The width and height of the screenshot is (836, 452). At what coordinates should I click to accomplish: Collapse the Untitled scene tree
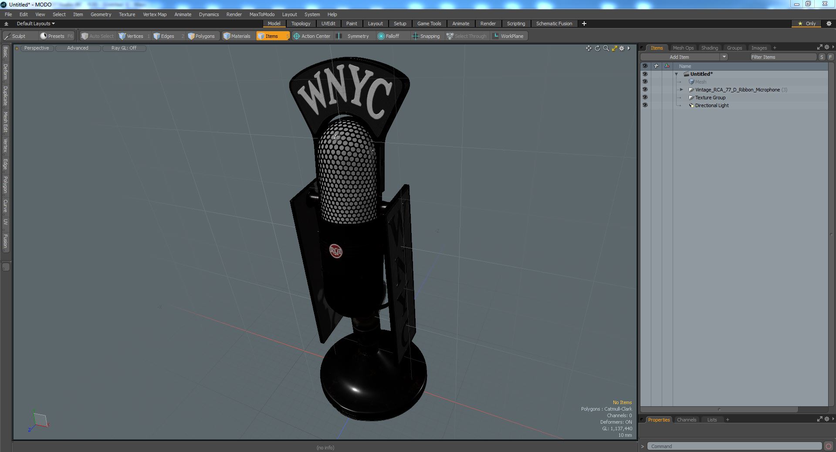[677, 74]
